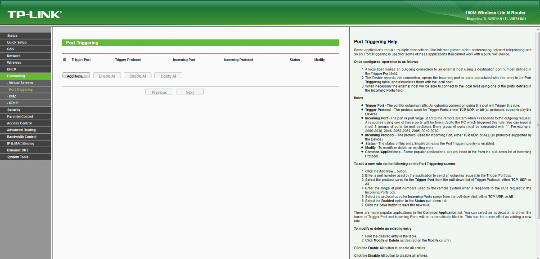Go to Security section
Image resolution: width=540 pixels, height=259 pixels.
pyautogui.click(x=26, y=110)
